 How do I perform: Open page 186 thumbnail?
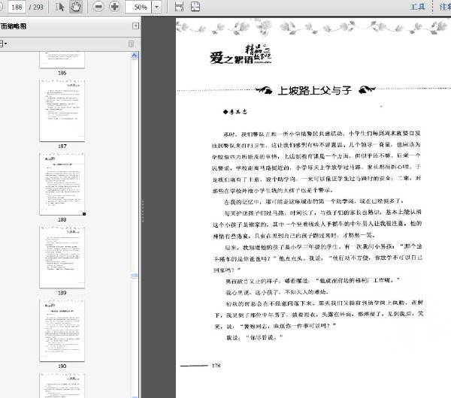(x=62, y=60)
